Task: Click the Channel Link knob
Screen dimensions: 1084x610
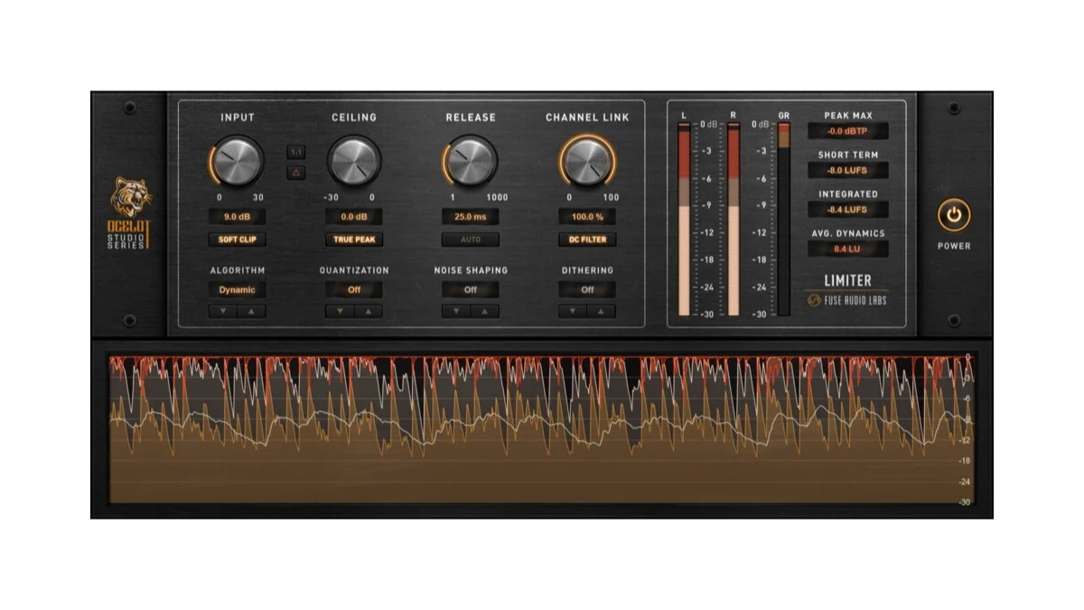Action: [x=587, y=161]
